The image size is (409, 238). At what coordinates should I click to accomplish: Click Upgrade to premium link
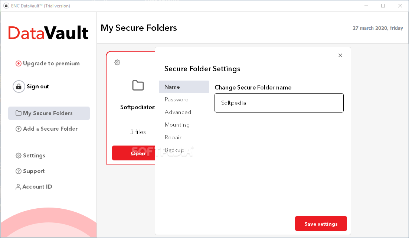pyautogui.click(x=51, y=63)
